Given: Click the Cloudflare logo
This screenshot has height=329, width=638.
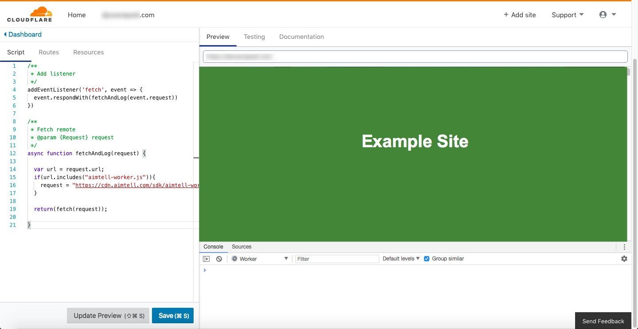Looking at the screenshot, I should 29,15.
